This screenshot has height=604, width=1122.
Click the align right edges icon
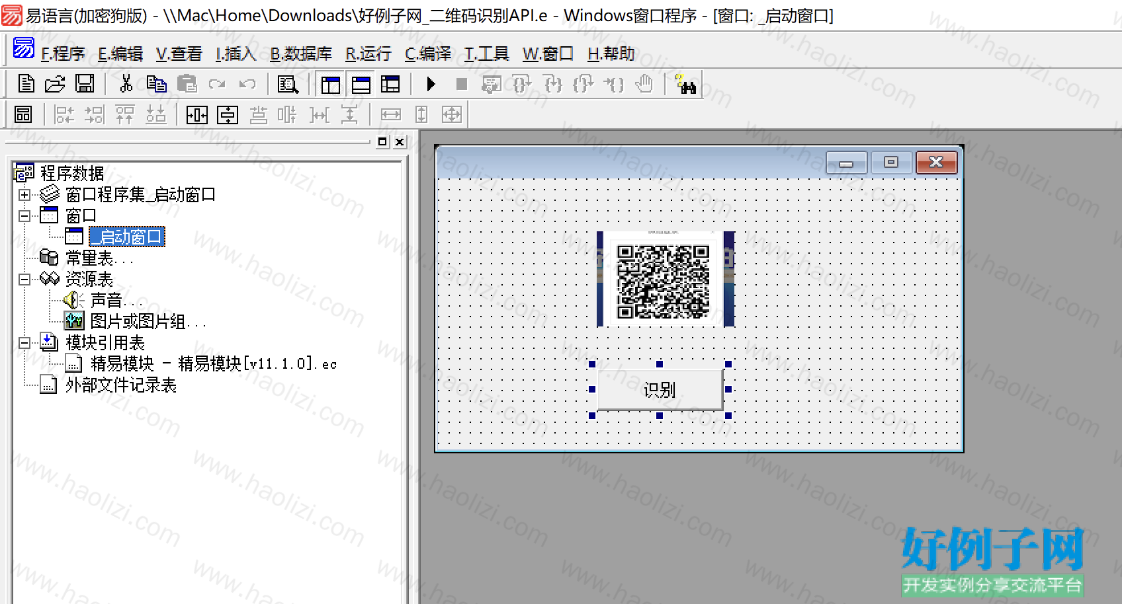tap(94, 115)
